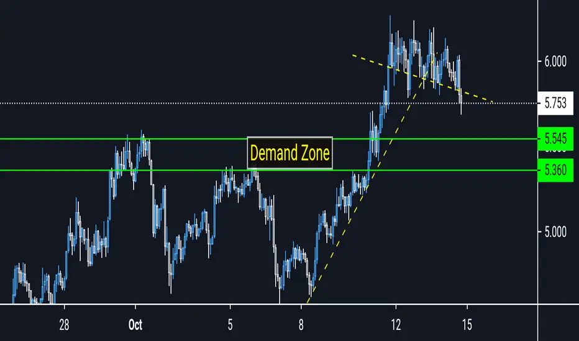Click the 6.000 price axis value
Viewport: 579px width, 341px height.
(555, 61)
